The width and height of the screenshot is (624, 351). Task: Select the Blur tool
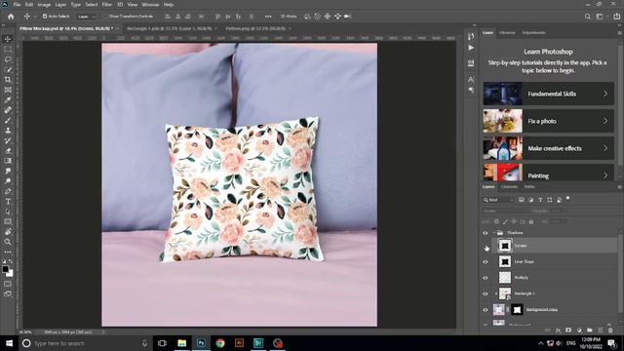[x=8, y=172]
